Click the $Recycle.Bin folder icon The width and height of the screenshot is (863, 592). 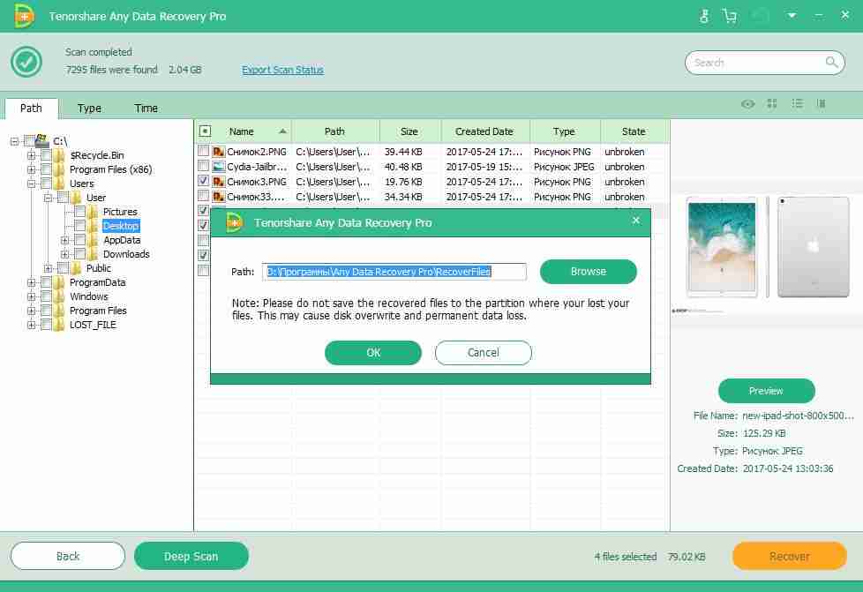[59, 155]
